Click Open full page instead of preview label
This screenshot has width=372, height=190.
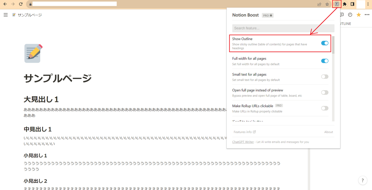click(258, 90)
